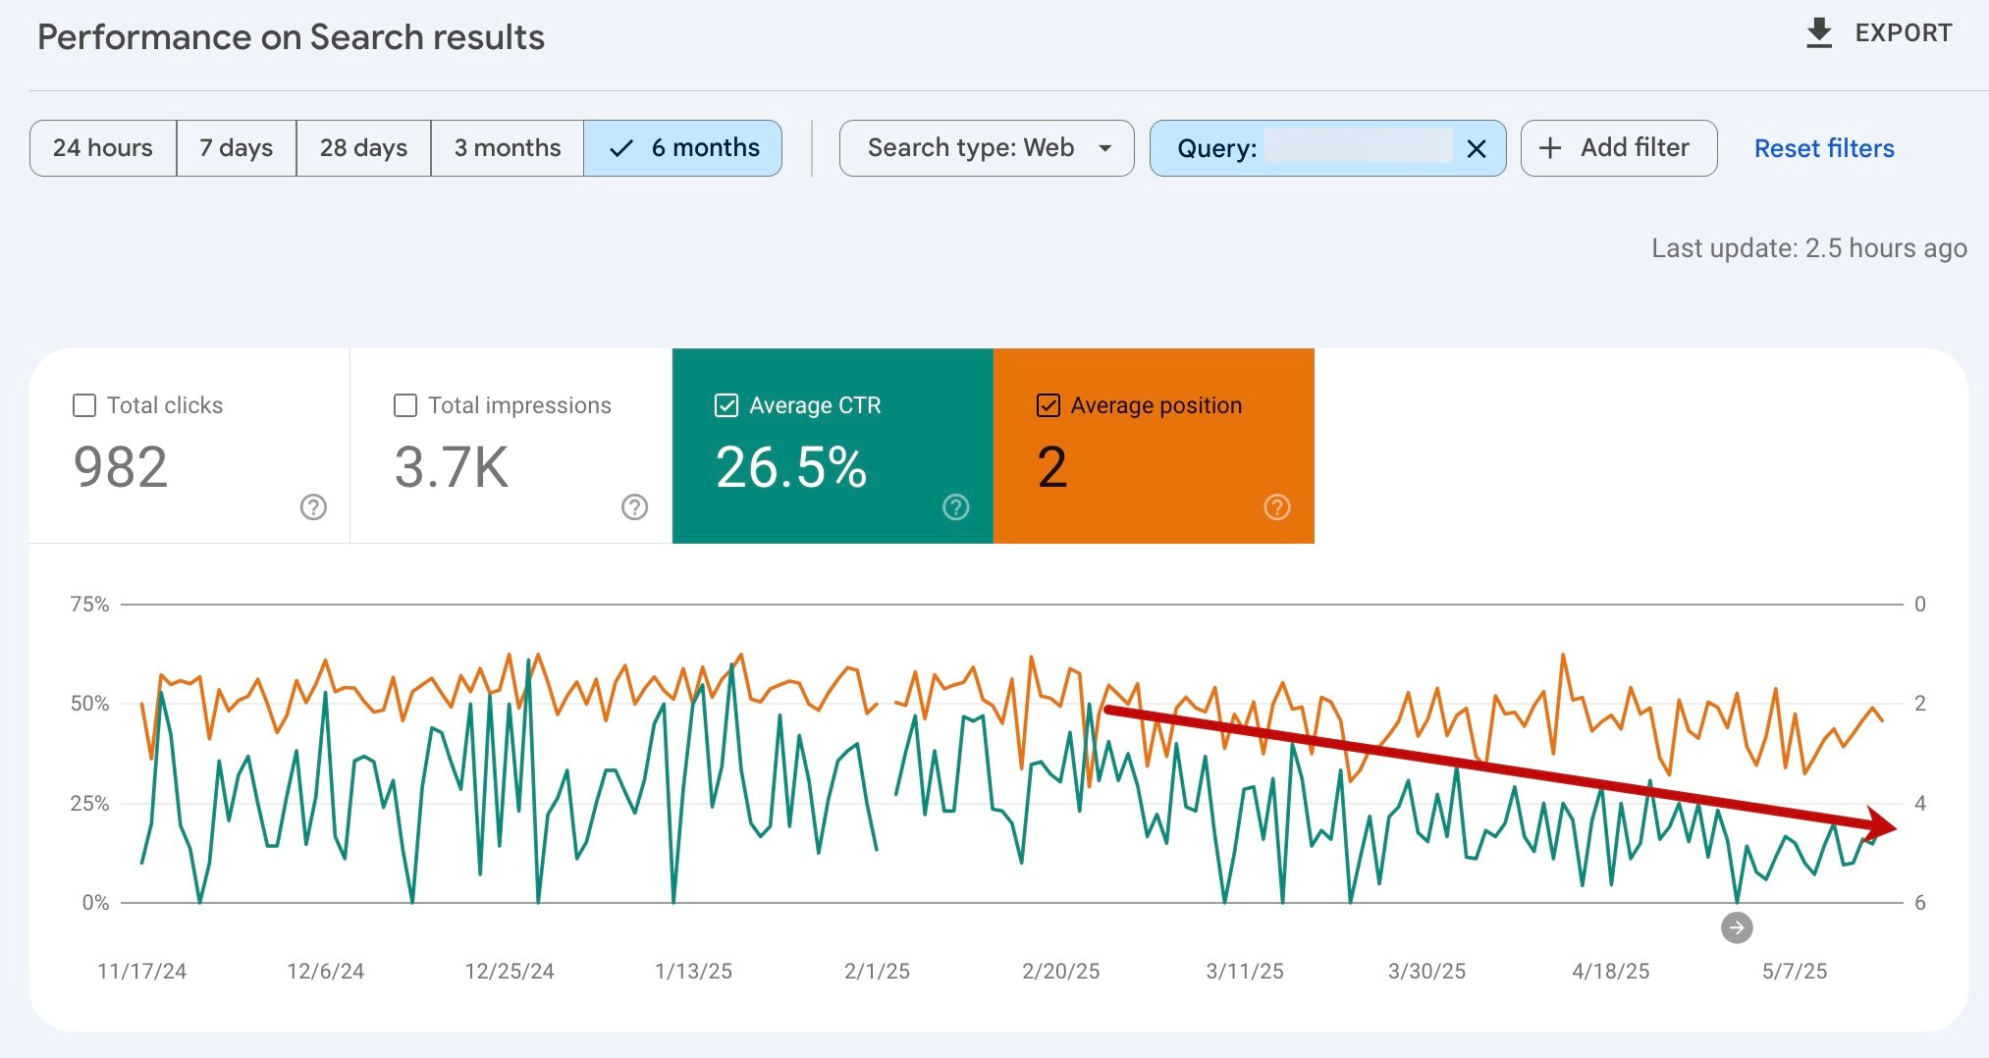
Task: Select the 24 hours date range
Action: tap(103, 148)
